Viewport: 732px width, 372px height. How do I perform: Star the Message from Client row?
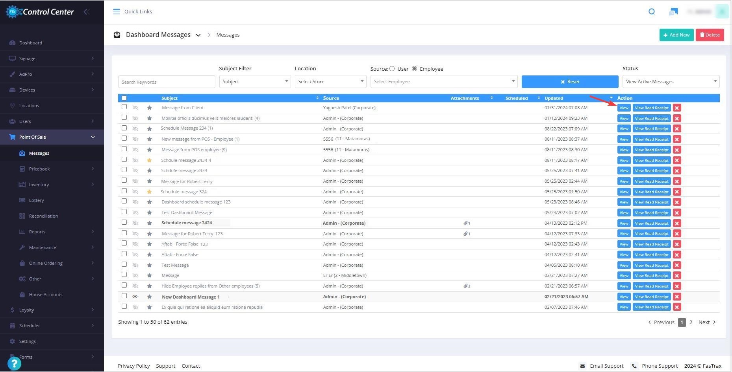tap(149, 108)
